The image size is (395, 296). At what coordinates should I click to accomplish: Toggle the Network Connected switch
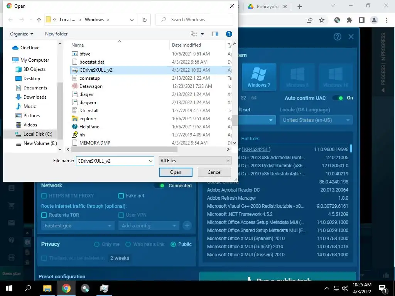click(159, 185)
